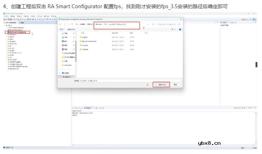Sort by 类型 column header
This screenshot has width=262, height=154.
point(131,33)
